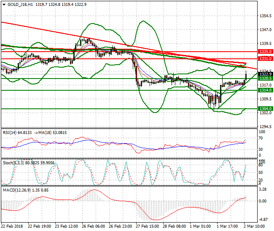
Task: Click the 1339.5 price scale value
Action: pos(266,44)
